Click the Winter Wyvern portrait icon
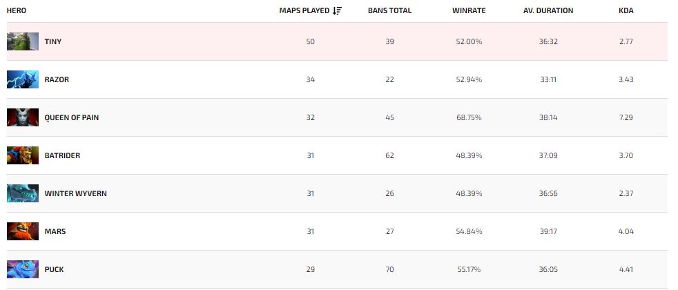 [23, 193]
